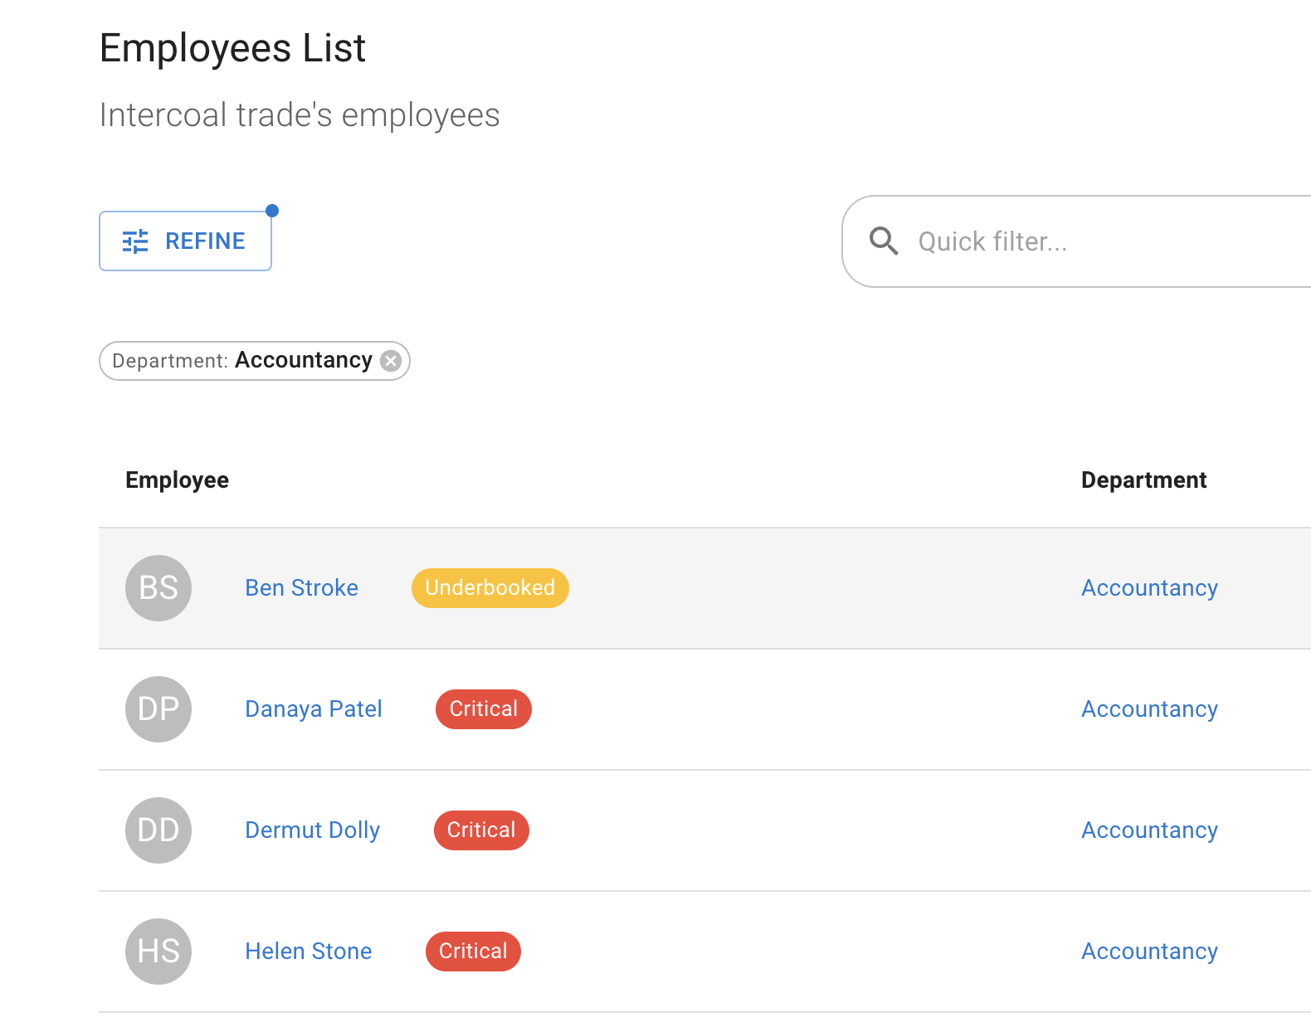Click the Department column header

tap(1144, 480)
